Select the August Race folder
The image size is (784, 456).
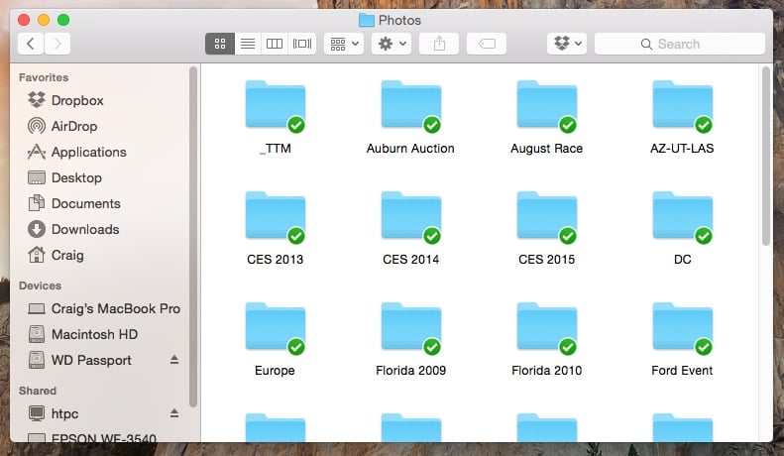547,105
